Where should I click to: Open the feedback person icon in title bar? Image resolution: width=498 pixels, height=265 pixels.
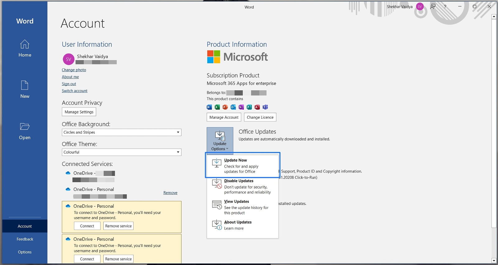(433, 7)
